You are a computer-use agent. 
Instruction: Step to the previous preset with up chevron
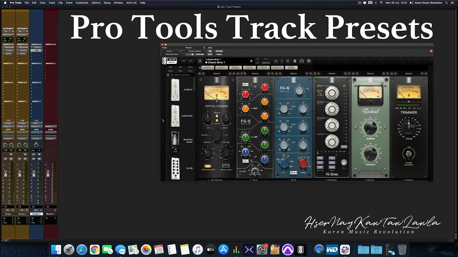(257, 59)
